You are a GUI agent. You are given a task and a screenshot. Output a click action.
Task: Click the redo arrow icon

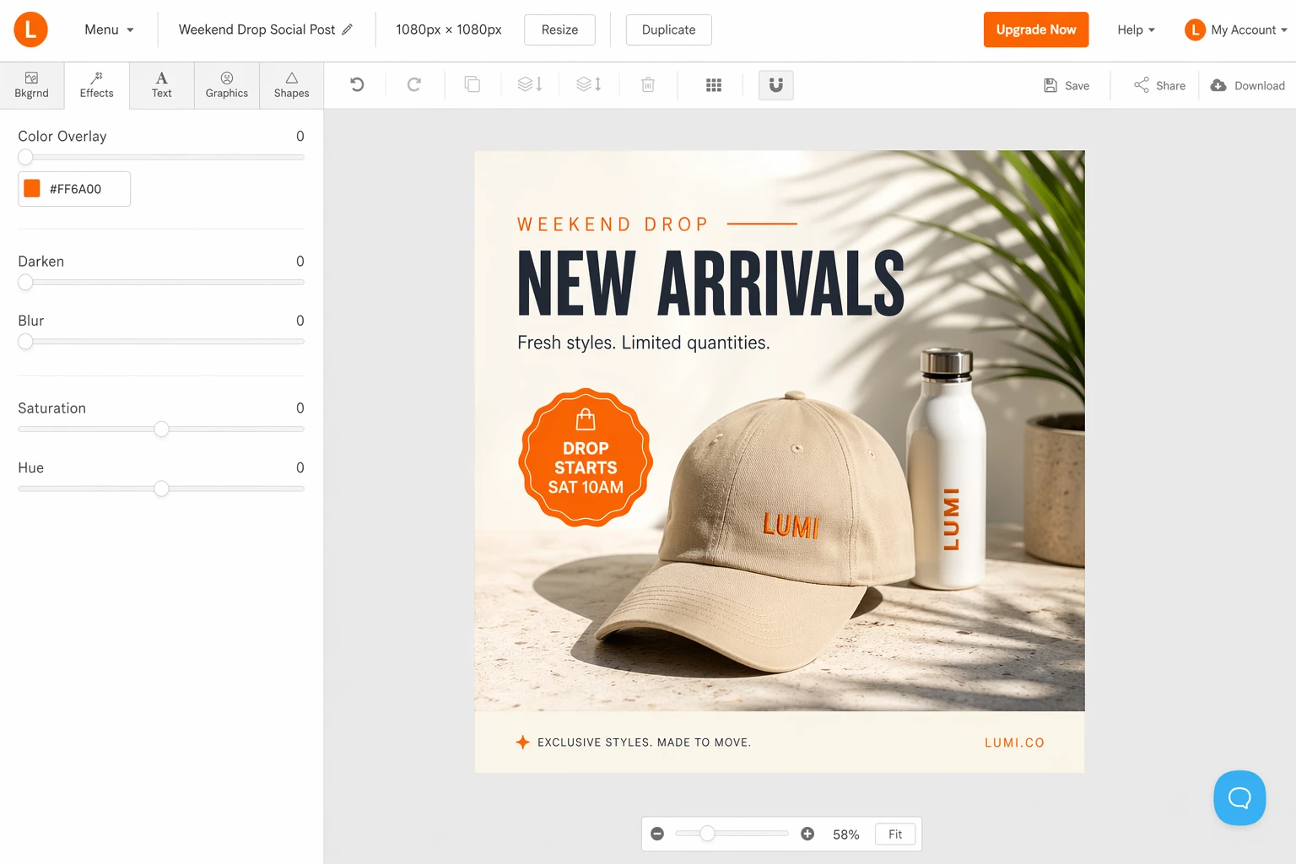(x=413, y=84)
